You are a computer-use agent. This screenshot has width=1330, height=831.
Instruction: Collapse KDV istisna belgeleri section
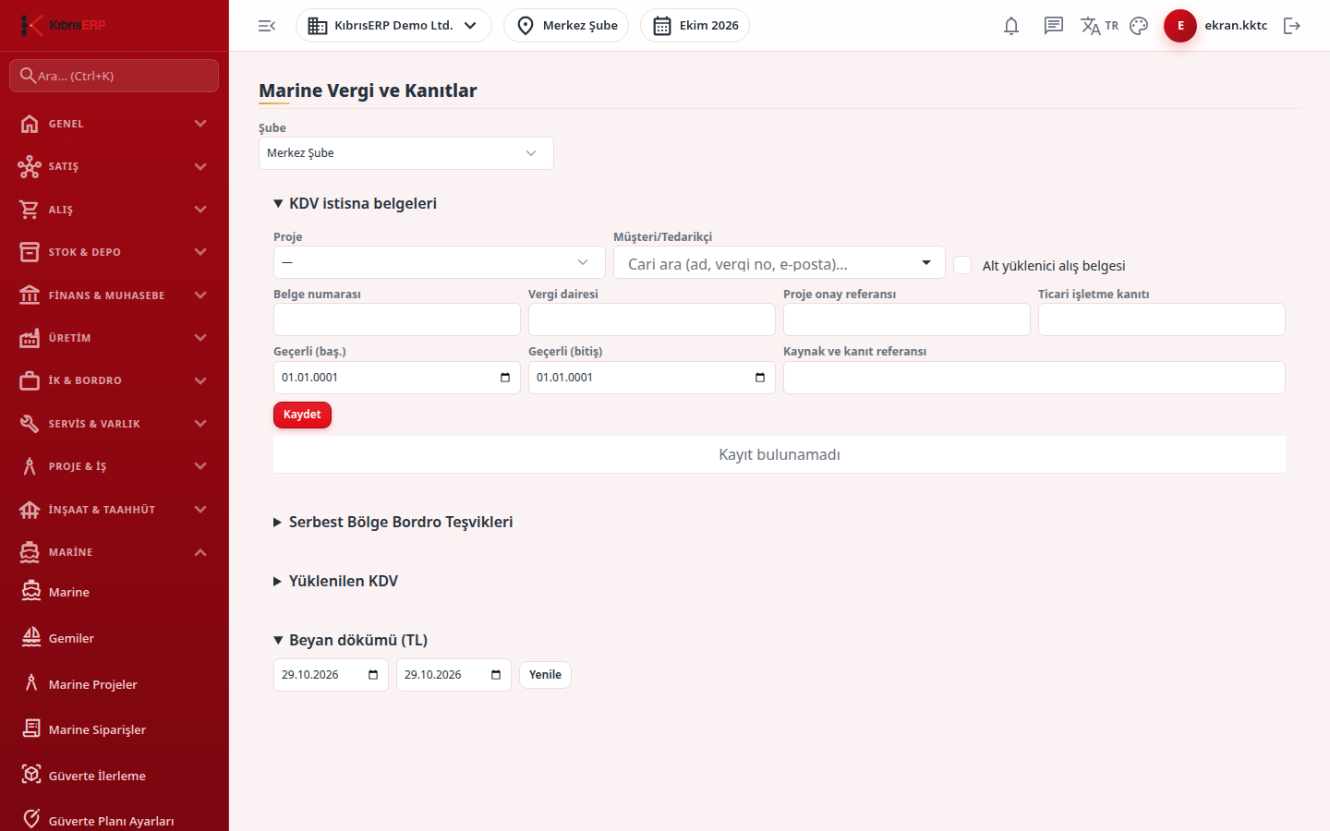pos(356,203)
